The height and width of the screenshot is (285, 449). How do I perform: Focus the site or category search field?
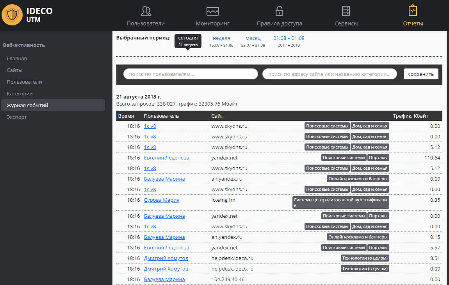[330, 74]
